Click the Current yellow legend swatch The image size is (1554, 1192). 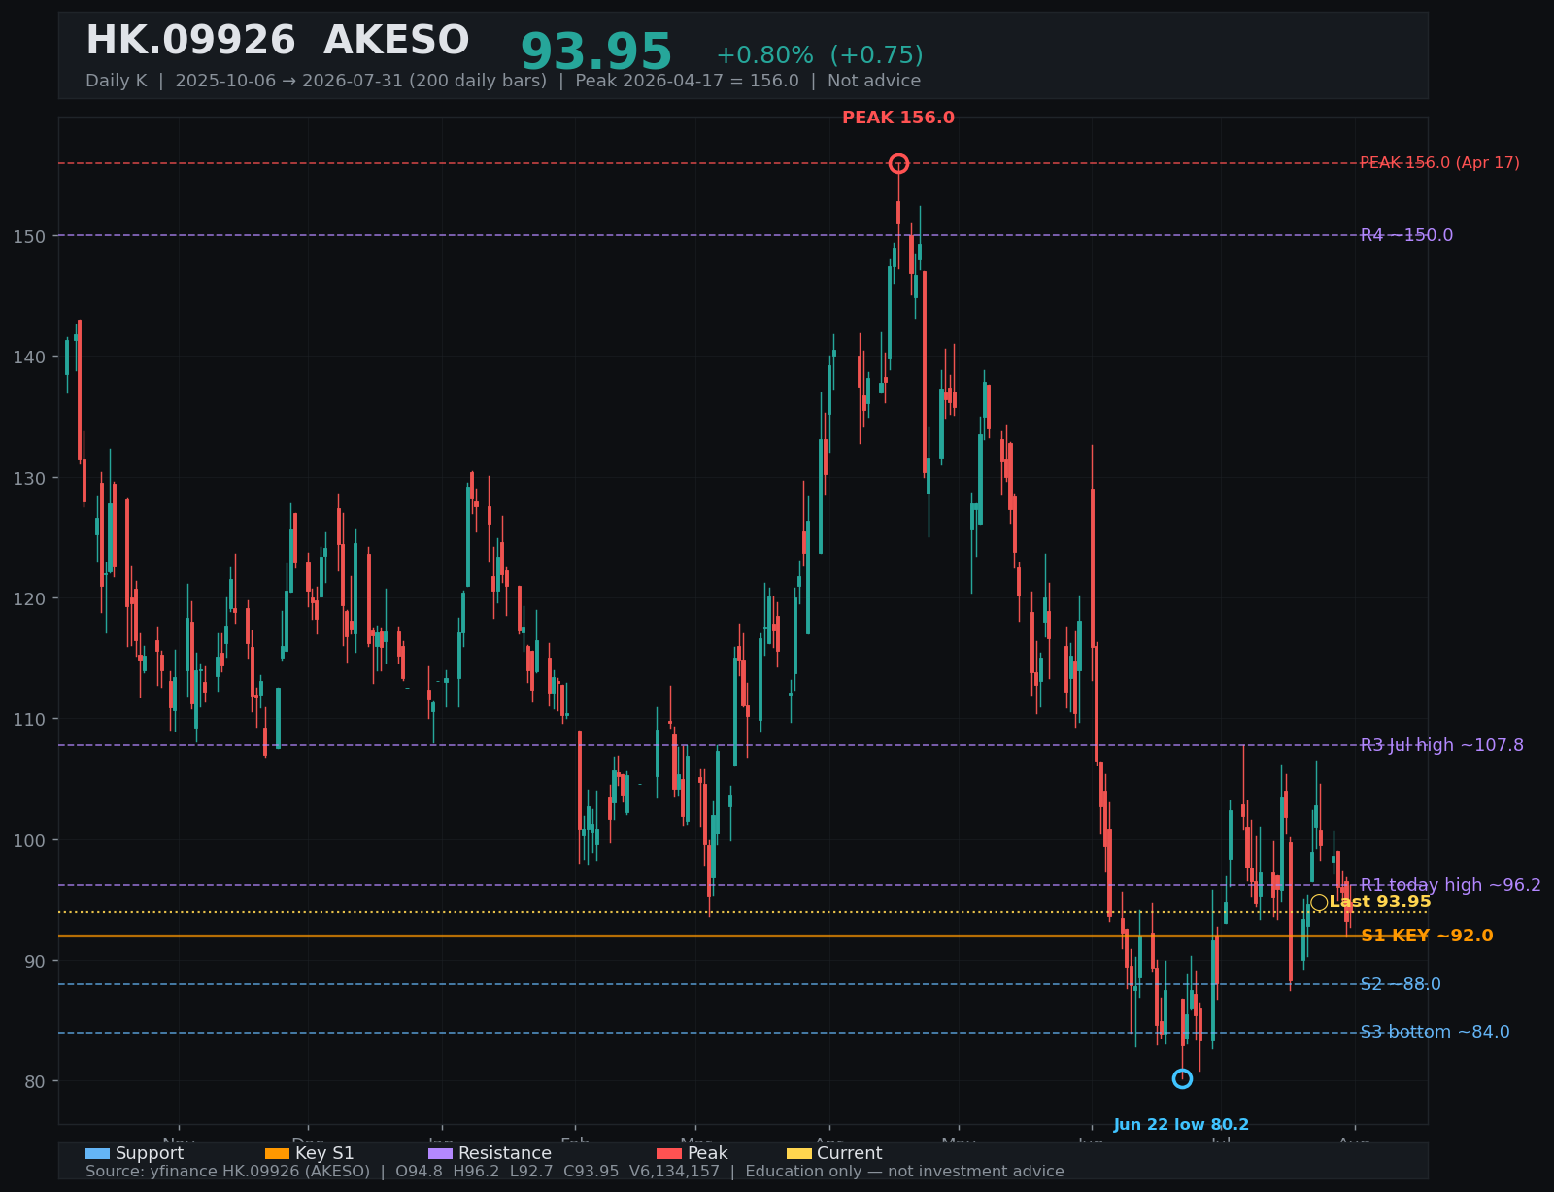point(798,1153)
